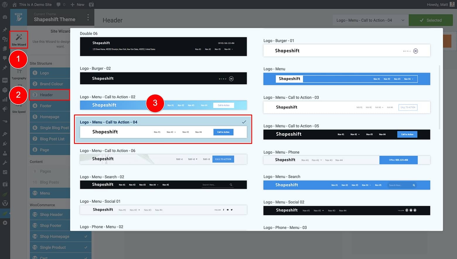
Task: Open the Site Wizard tool
Action: [18, 40]
